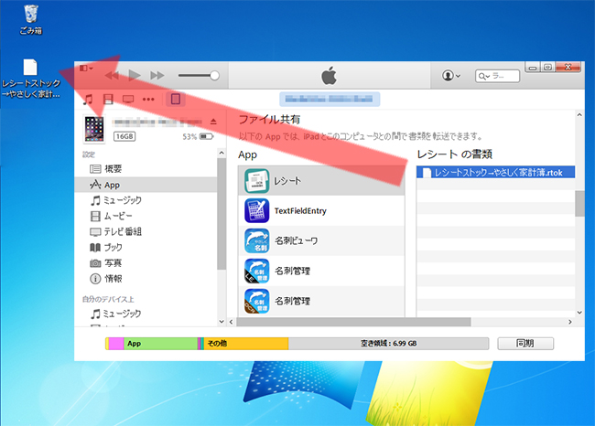Click the 16GB capacity badge
This screenshot has width=595, height=426.
click(x=124, y=136)
